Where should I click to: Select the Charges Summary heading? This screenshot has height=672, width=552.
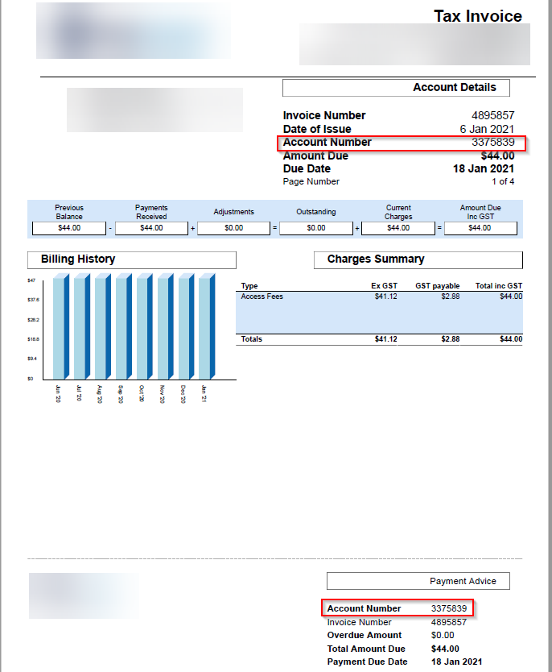pyautogui.click(x=418, y=259)
